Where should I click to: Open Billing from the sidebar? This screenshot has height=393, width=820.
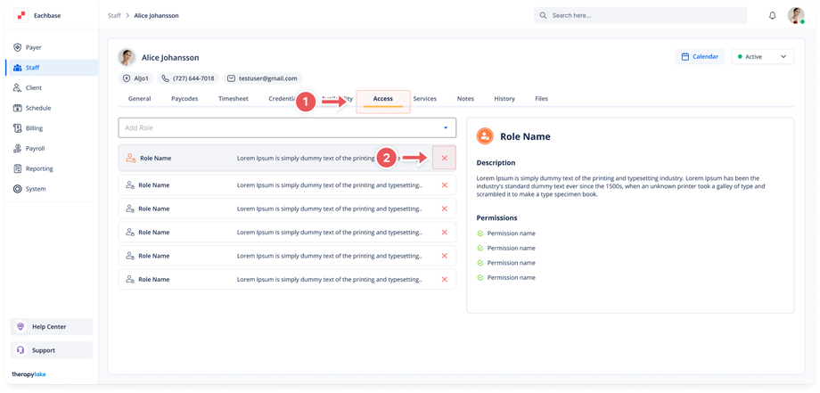[x=34, y=128]
